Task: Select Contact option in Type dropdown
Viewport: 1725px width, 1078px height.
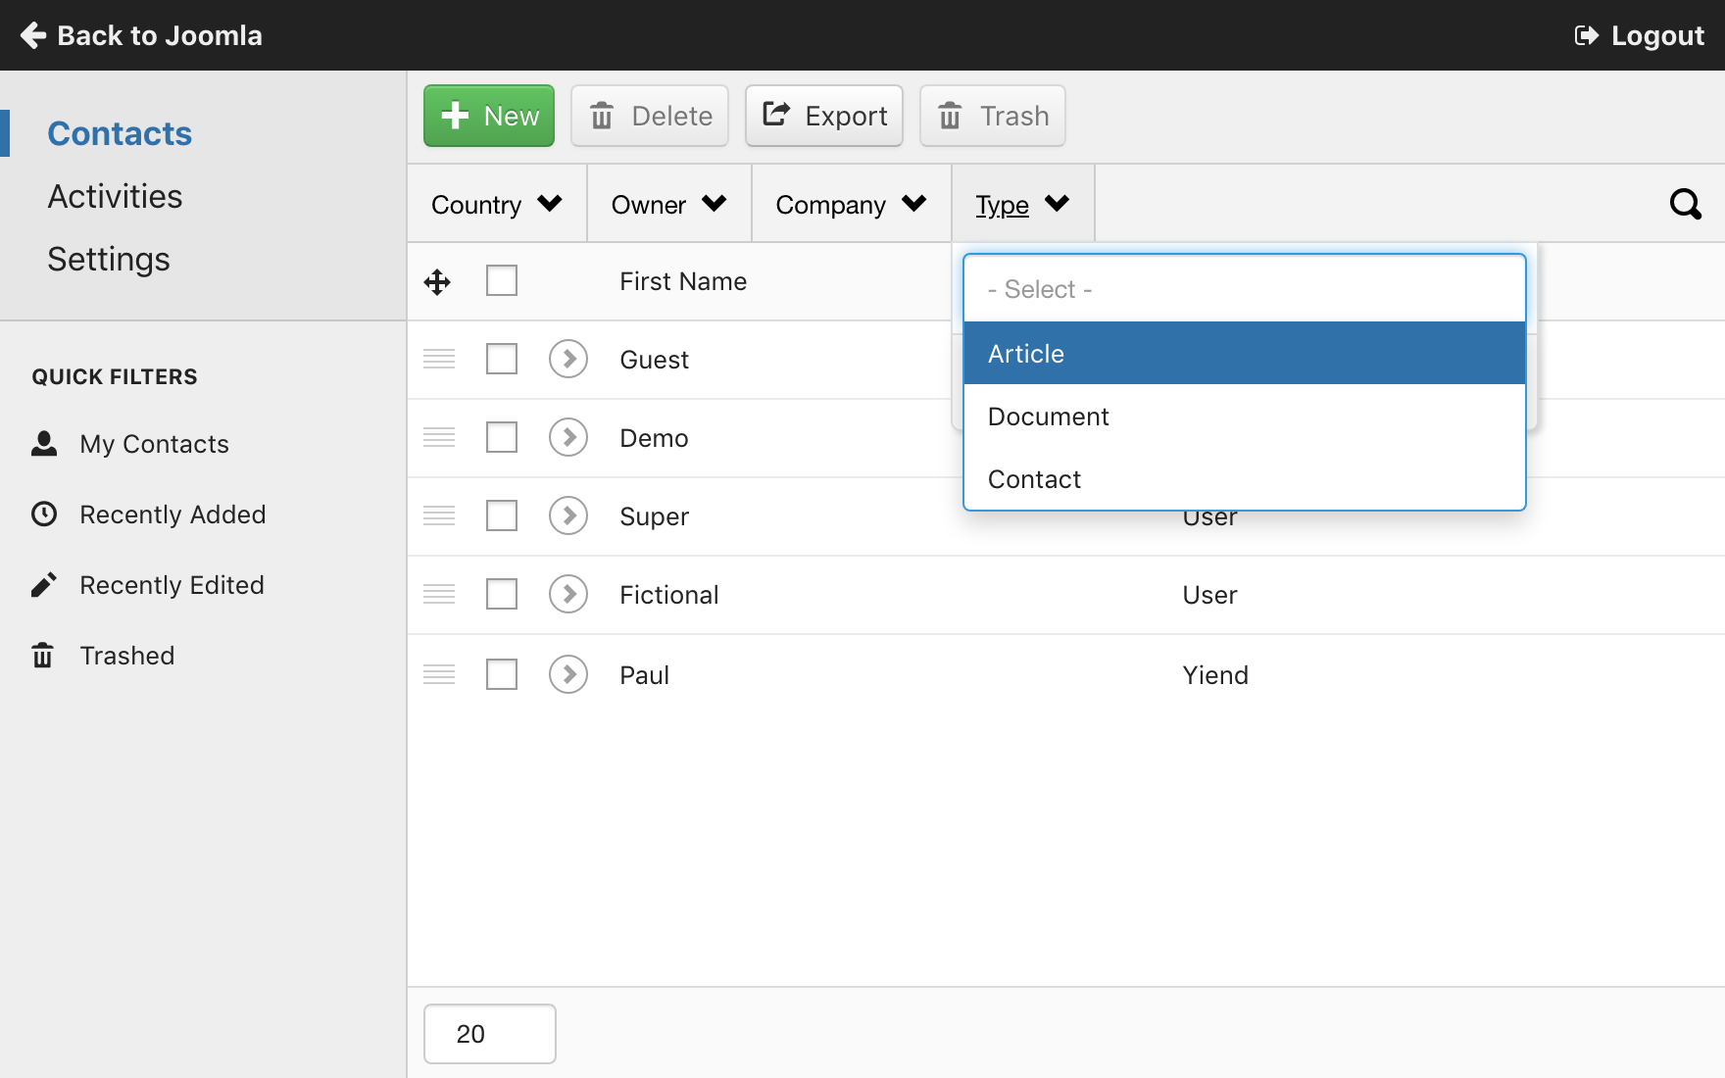Action: [x=1034, y=479]
